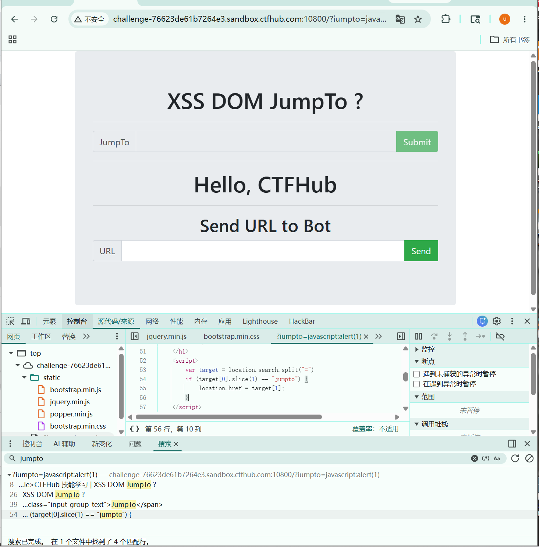
Task: Open the 问题 (Issues) drawer tab
Action: click(x=135, y=444)
